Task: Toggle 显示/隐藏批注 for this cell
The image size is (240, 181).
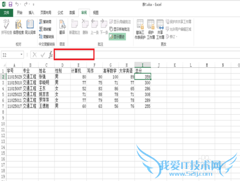Action: (120, 22)
